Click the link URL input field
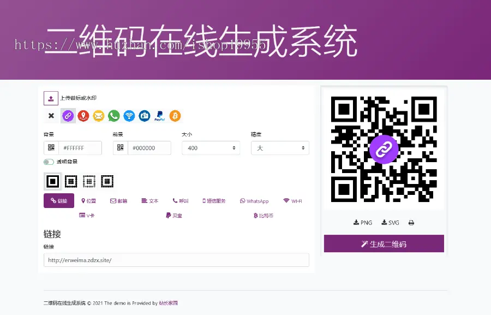The width and height of the screenshot is (491, 315). (x=176, y=260)
